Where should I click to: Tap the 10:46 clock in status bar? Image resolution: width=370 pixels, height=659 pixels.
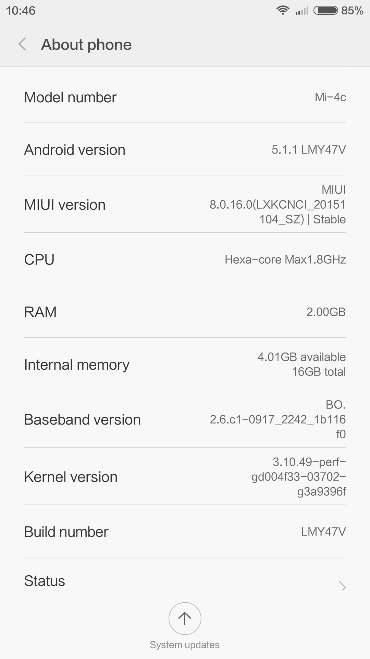21,11
